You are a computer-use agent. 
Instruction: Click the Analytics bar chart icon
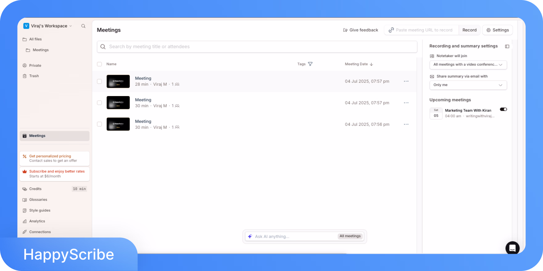tap(25, 221)
